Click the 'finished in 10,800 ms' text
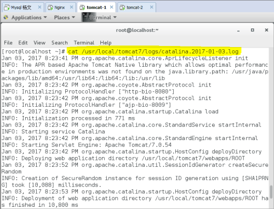 tap(43, 205)
